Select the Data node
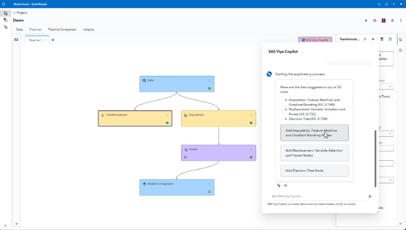Screen dimensions: 406x230 (177, 84)
